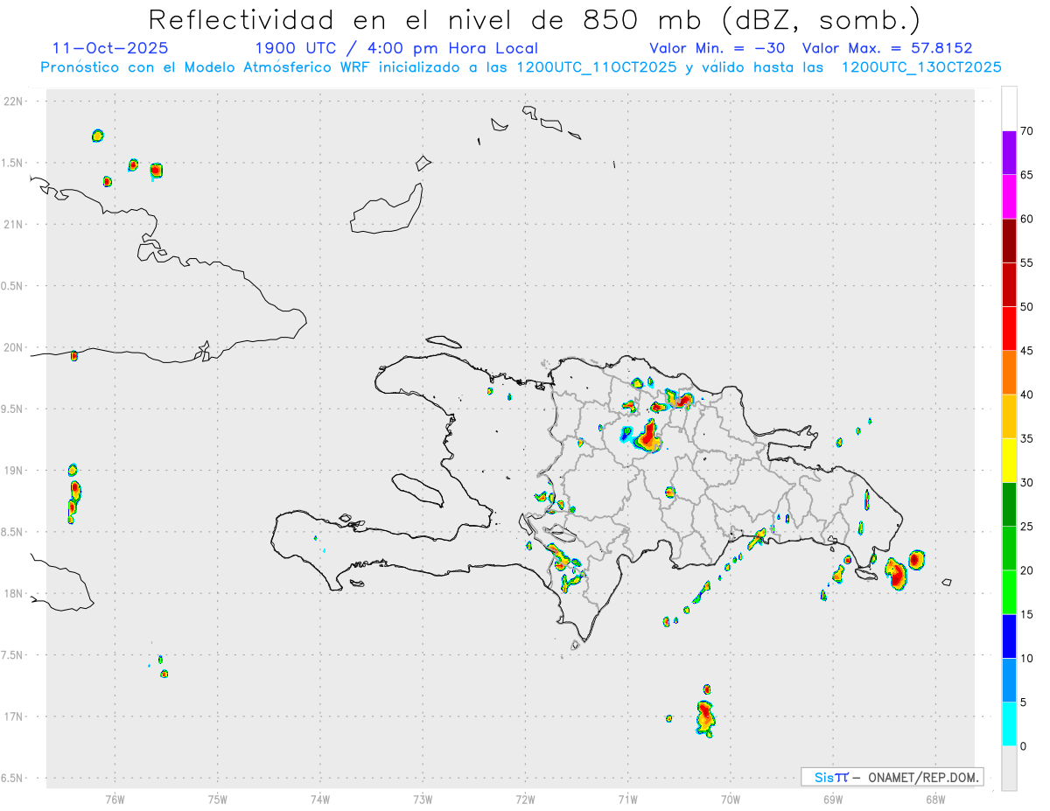Select the '20N' latitude label
Viewport: 1050px width, 811px height.
click(x=15, y=347)
